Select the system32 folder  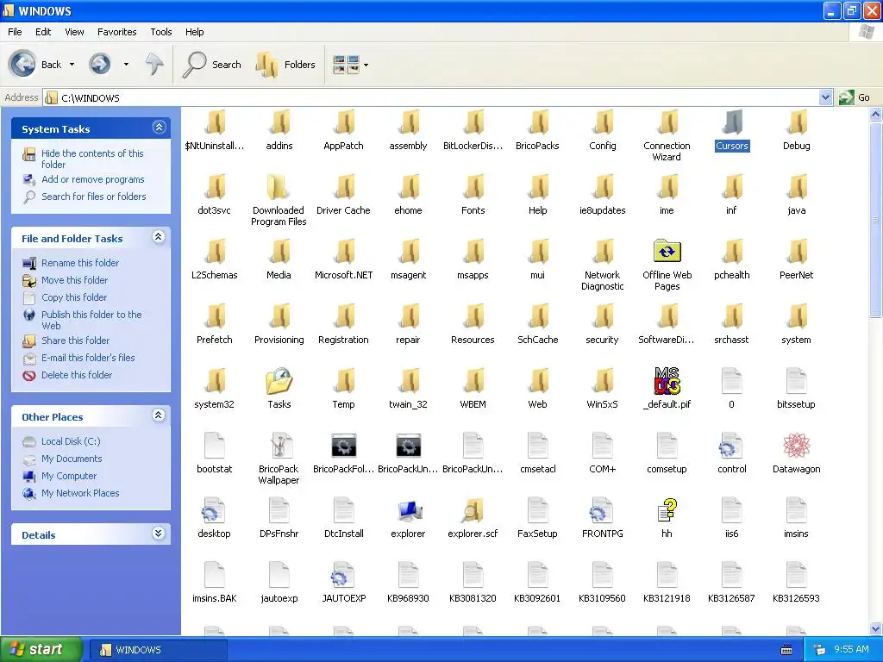(214, 381)
